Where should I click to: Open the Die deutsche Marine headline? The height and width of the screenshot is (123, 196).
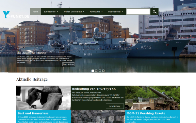click(31, 53)
